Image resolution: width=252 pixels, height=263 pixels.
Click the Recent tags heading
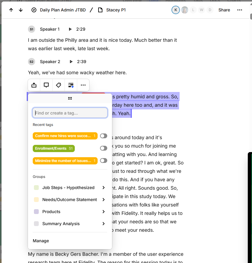pyautogui.click(x=43, y=125)
